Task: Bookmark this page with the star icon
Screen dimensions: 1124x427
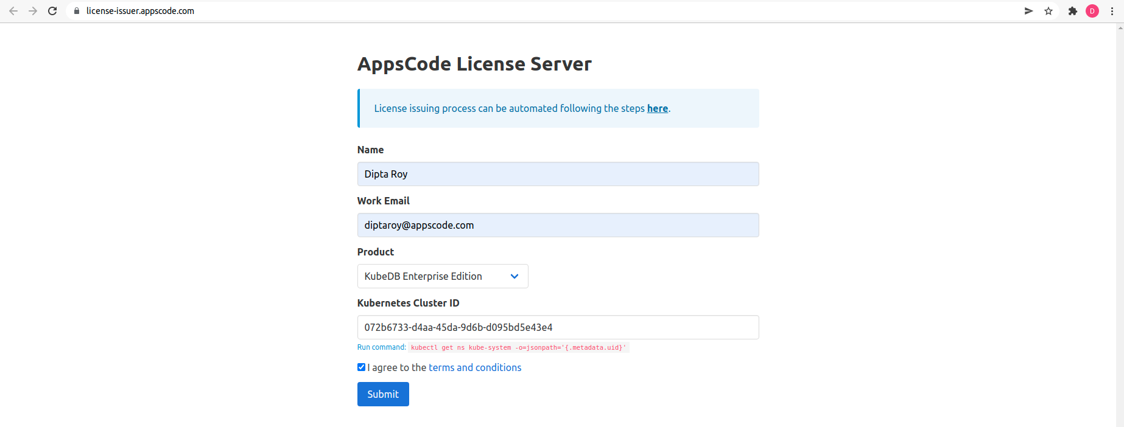Action: tap(1048, 11)
